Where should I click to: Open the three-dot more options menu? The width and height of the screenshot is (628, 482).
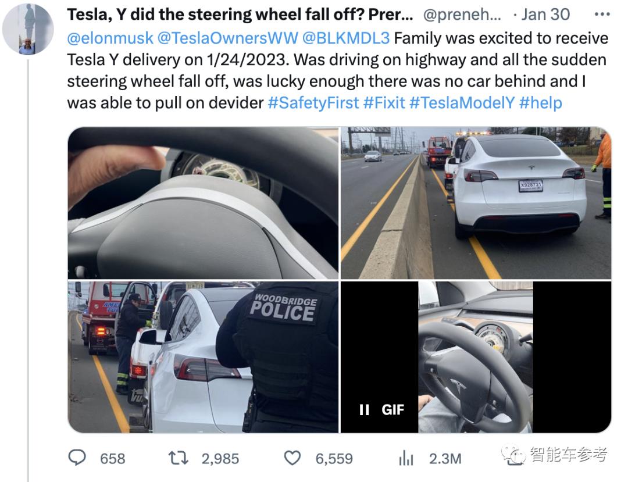coord(602,15)
